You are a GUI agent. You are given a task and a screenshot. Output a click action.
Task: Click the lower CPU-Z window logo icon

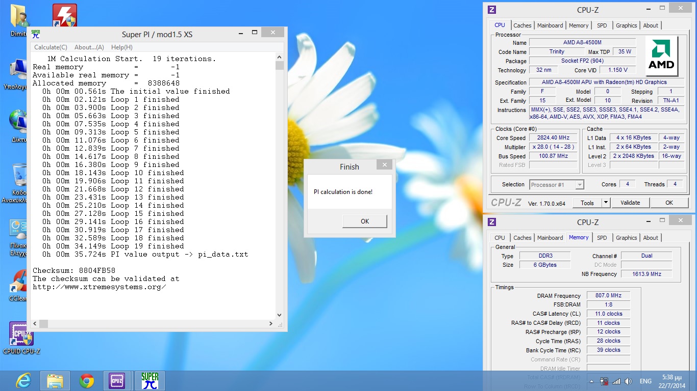coord(492,222)
